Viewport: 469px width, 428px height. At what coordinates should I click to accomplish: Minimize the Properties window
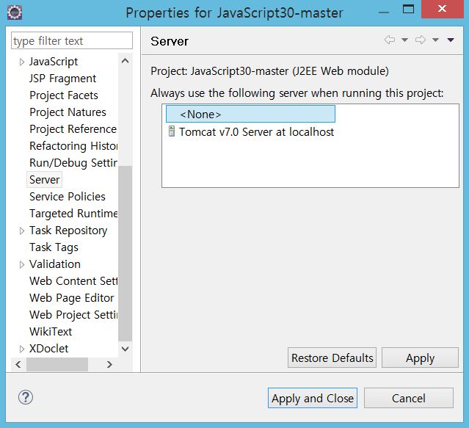pos(384,12)
